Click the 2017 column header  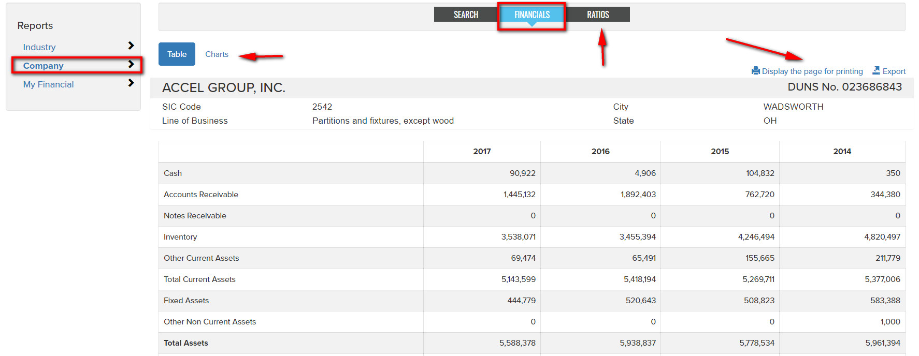coord(482,152)
